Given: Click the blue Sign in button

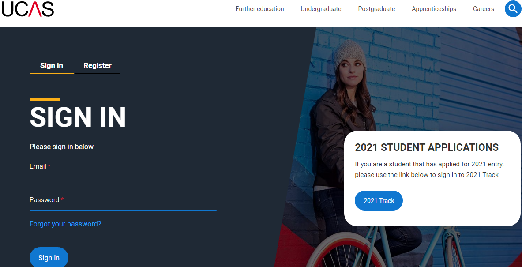Looking at the screenshot, I should point(49,257).
